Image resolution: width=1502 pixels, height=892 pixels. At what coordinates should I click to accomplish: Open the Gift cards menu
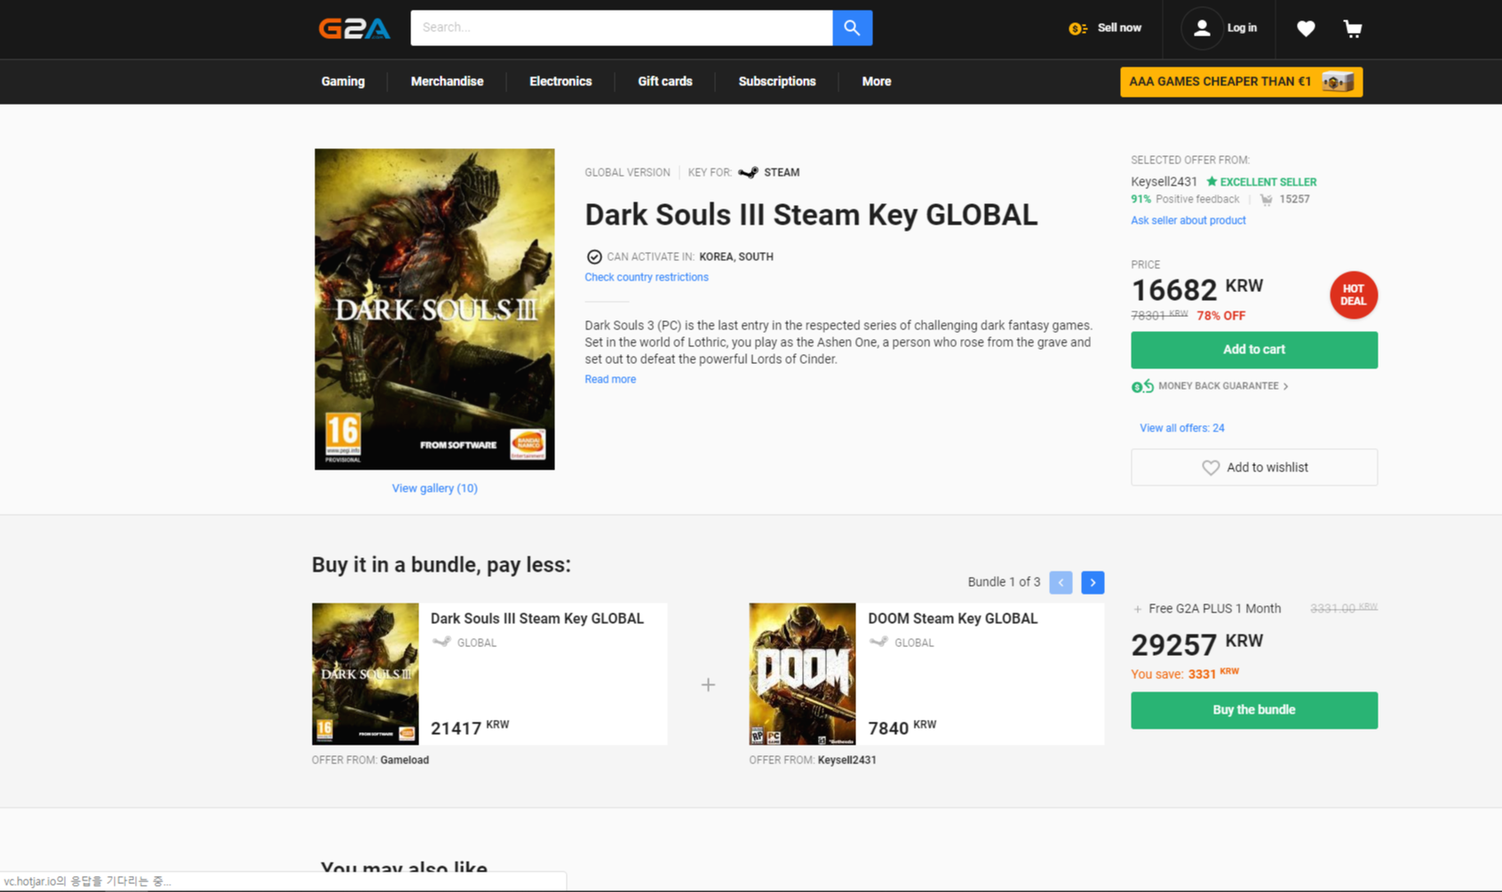coord(665,82)
